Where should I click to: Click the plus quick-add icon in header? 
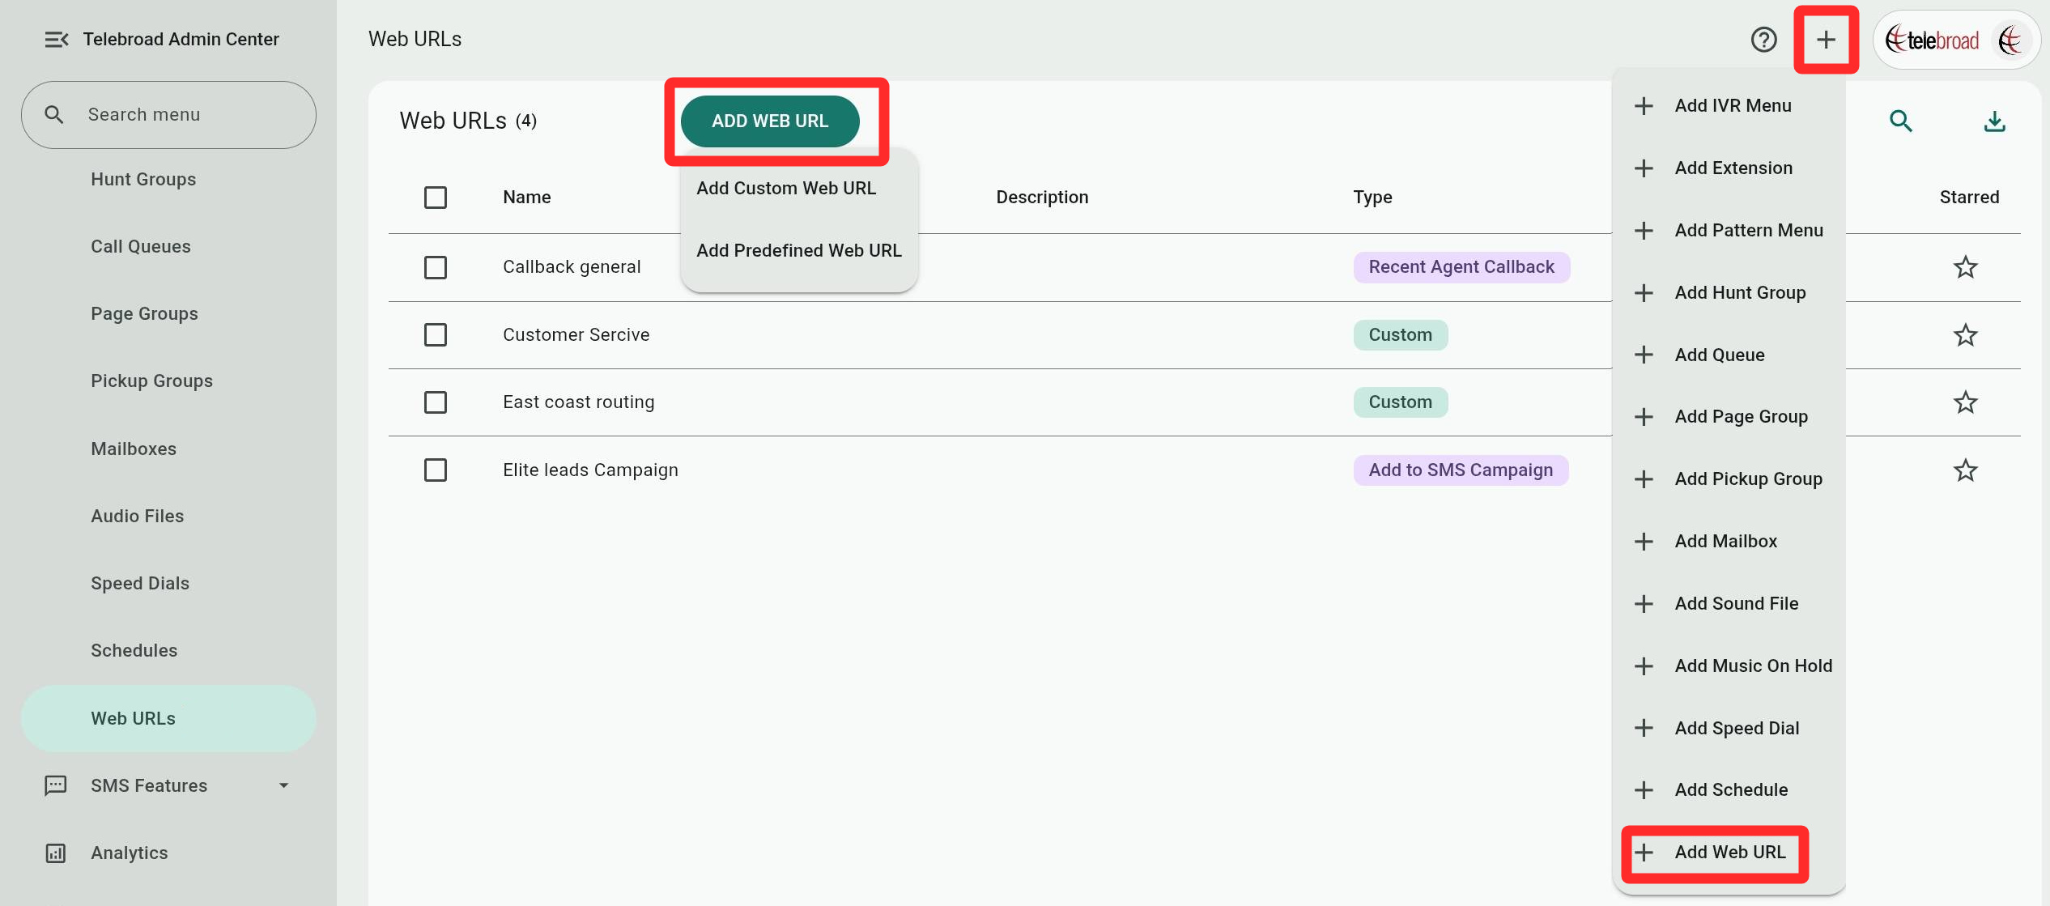point(1826,39)
